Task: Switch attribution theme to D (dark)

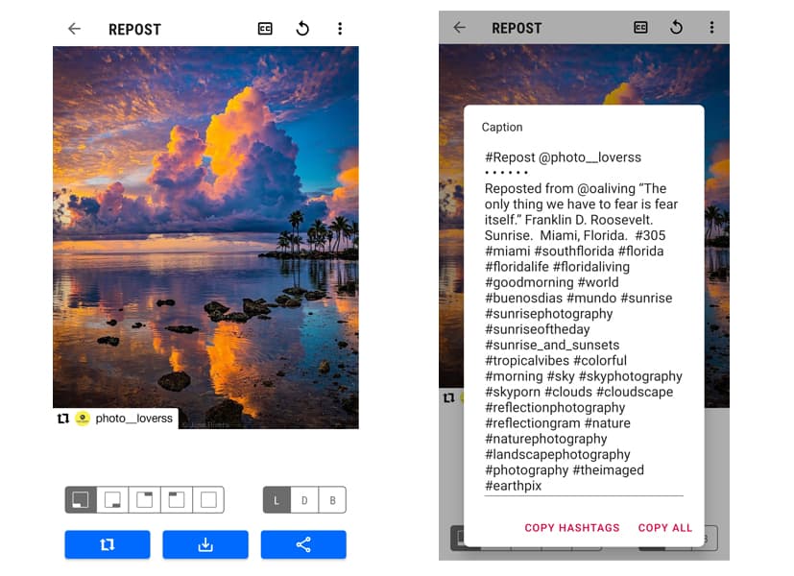Action: point(304,500)
